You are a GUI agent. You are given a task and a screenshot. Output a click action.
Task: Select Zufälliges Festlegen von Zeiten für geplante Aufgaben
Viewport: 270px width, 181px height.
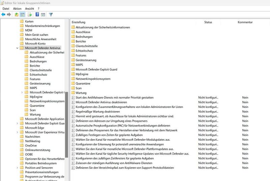[109, 135]
